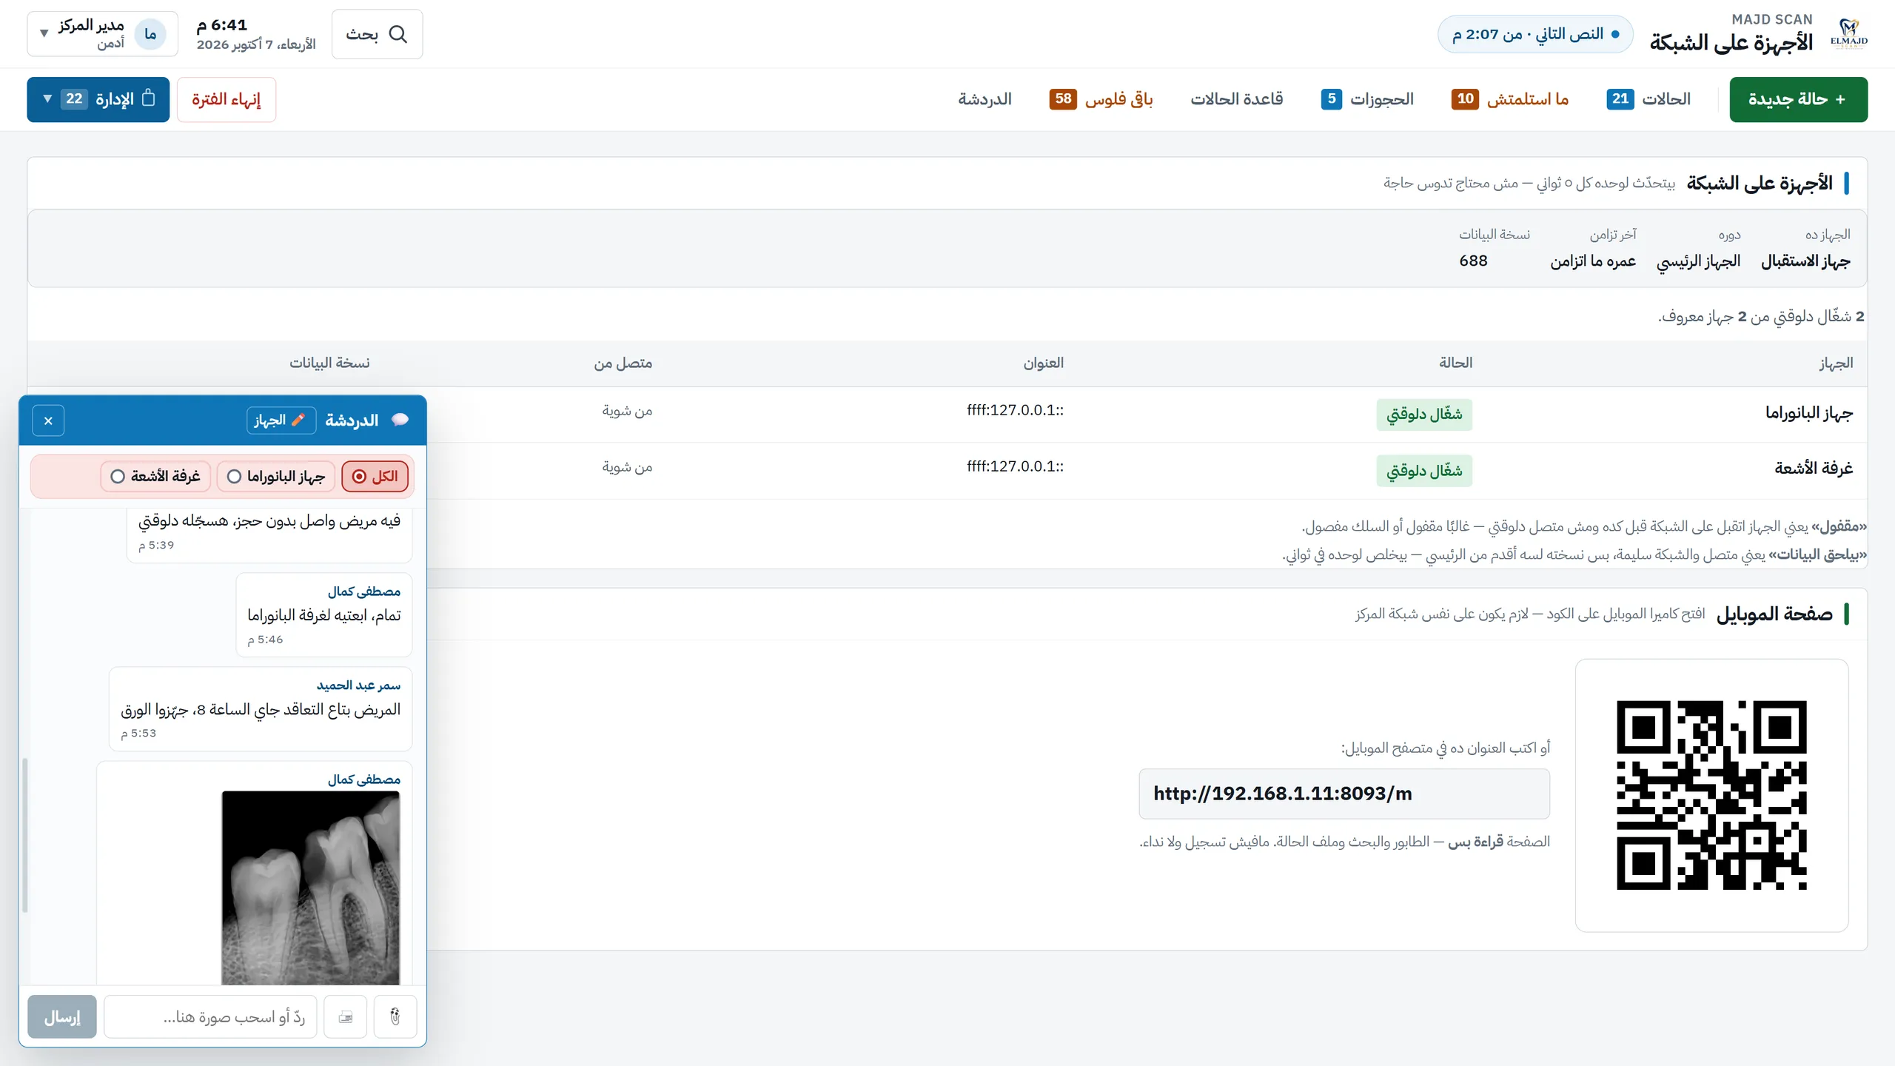Select the جهاز البانوراما radio filter
Viewport: 1895px width, 1066px height.
click(276, 476)
